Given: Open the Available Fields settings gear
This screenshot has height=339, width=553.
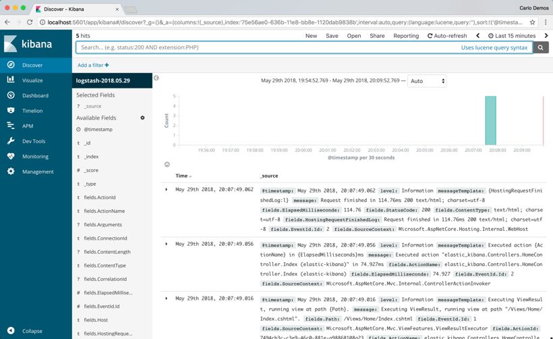Looking at the screenshot, I should (142, 118).
